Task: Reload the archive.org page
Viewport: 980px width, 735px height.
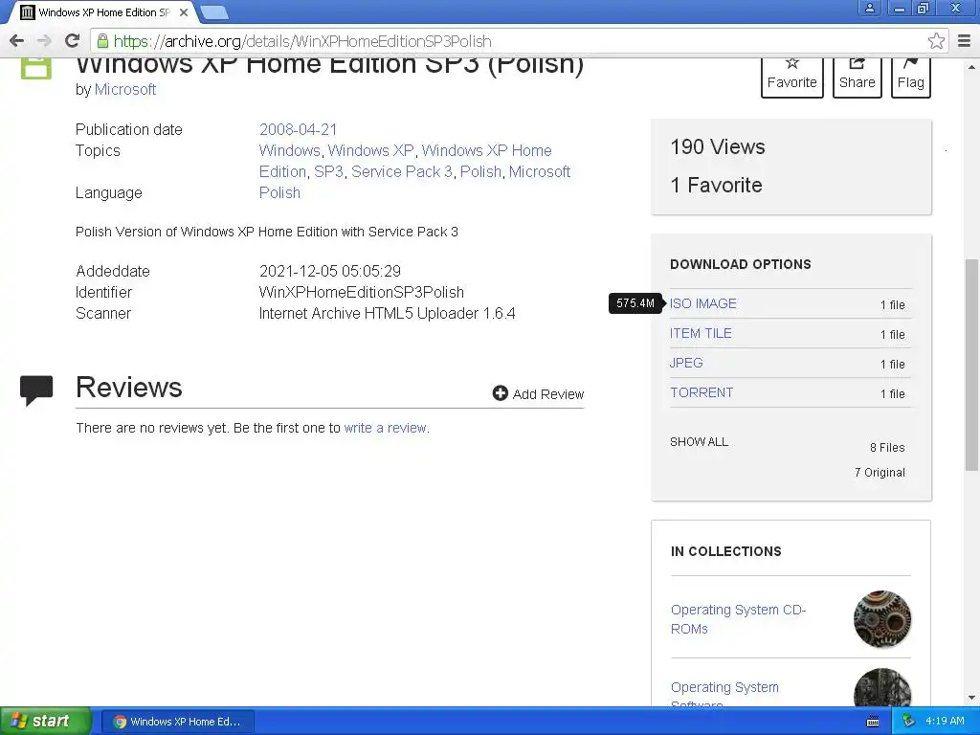Action: click(73, 41)
